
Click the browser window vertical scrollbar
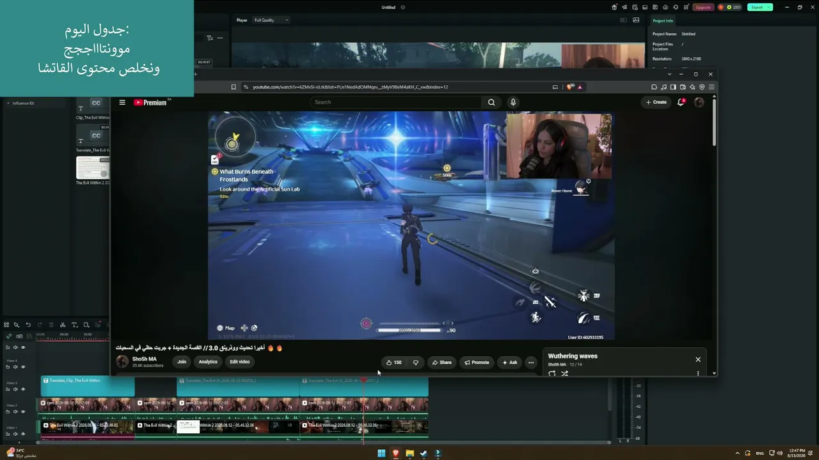click(x=714, y=121)
